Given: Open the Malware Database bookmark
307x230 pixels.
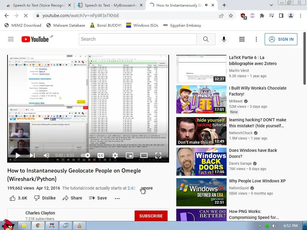Looking at the screenshot, I should click(x=66, y=25).
